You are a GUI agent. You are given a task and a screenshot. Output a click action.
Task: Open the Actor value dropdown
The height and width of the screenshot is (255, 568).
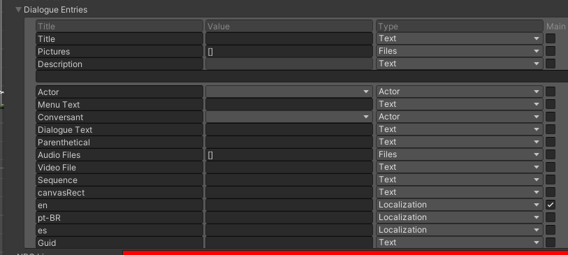[289, 92]
